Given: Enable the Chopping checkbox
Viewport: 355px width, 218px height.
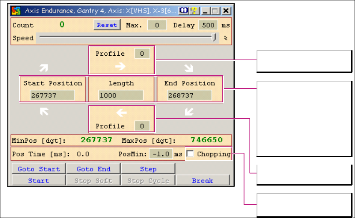Looking at the screenshot, I should [190, 154].
